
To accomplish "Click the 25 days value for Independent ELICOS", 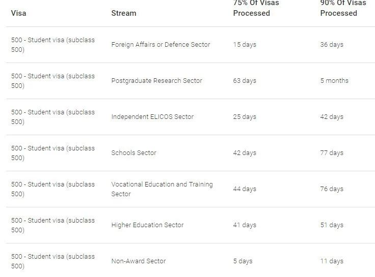I will (245, 117).
